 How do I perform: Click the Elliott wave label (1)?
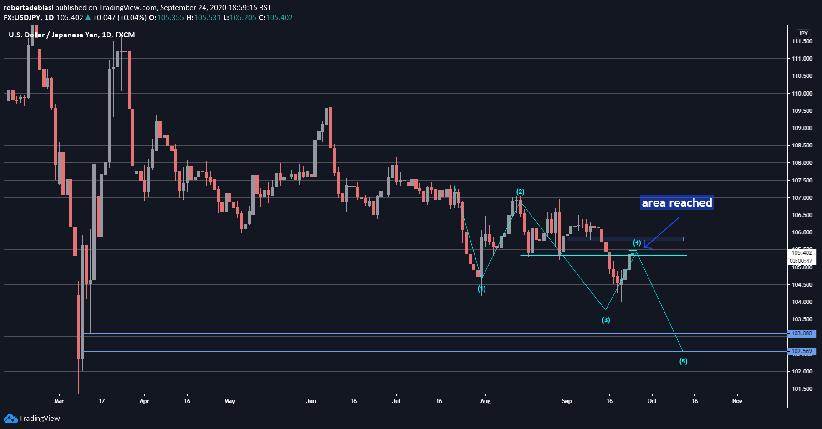coord(481,289)
